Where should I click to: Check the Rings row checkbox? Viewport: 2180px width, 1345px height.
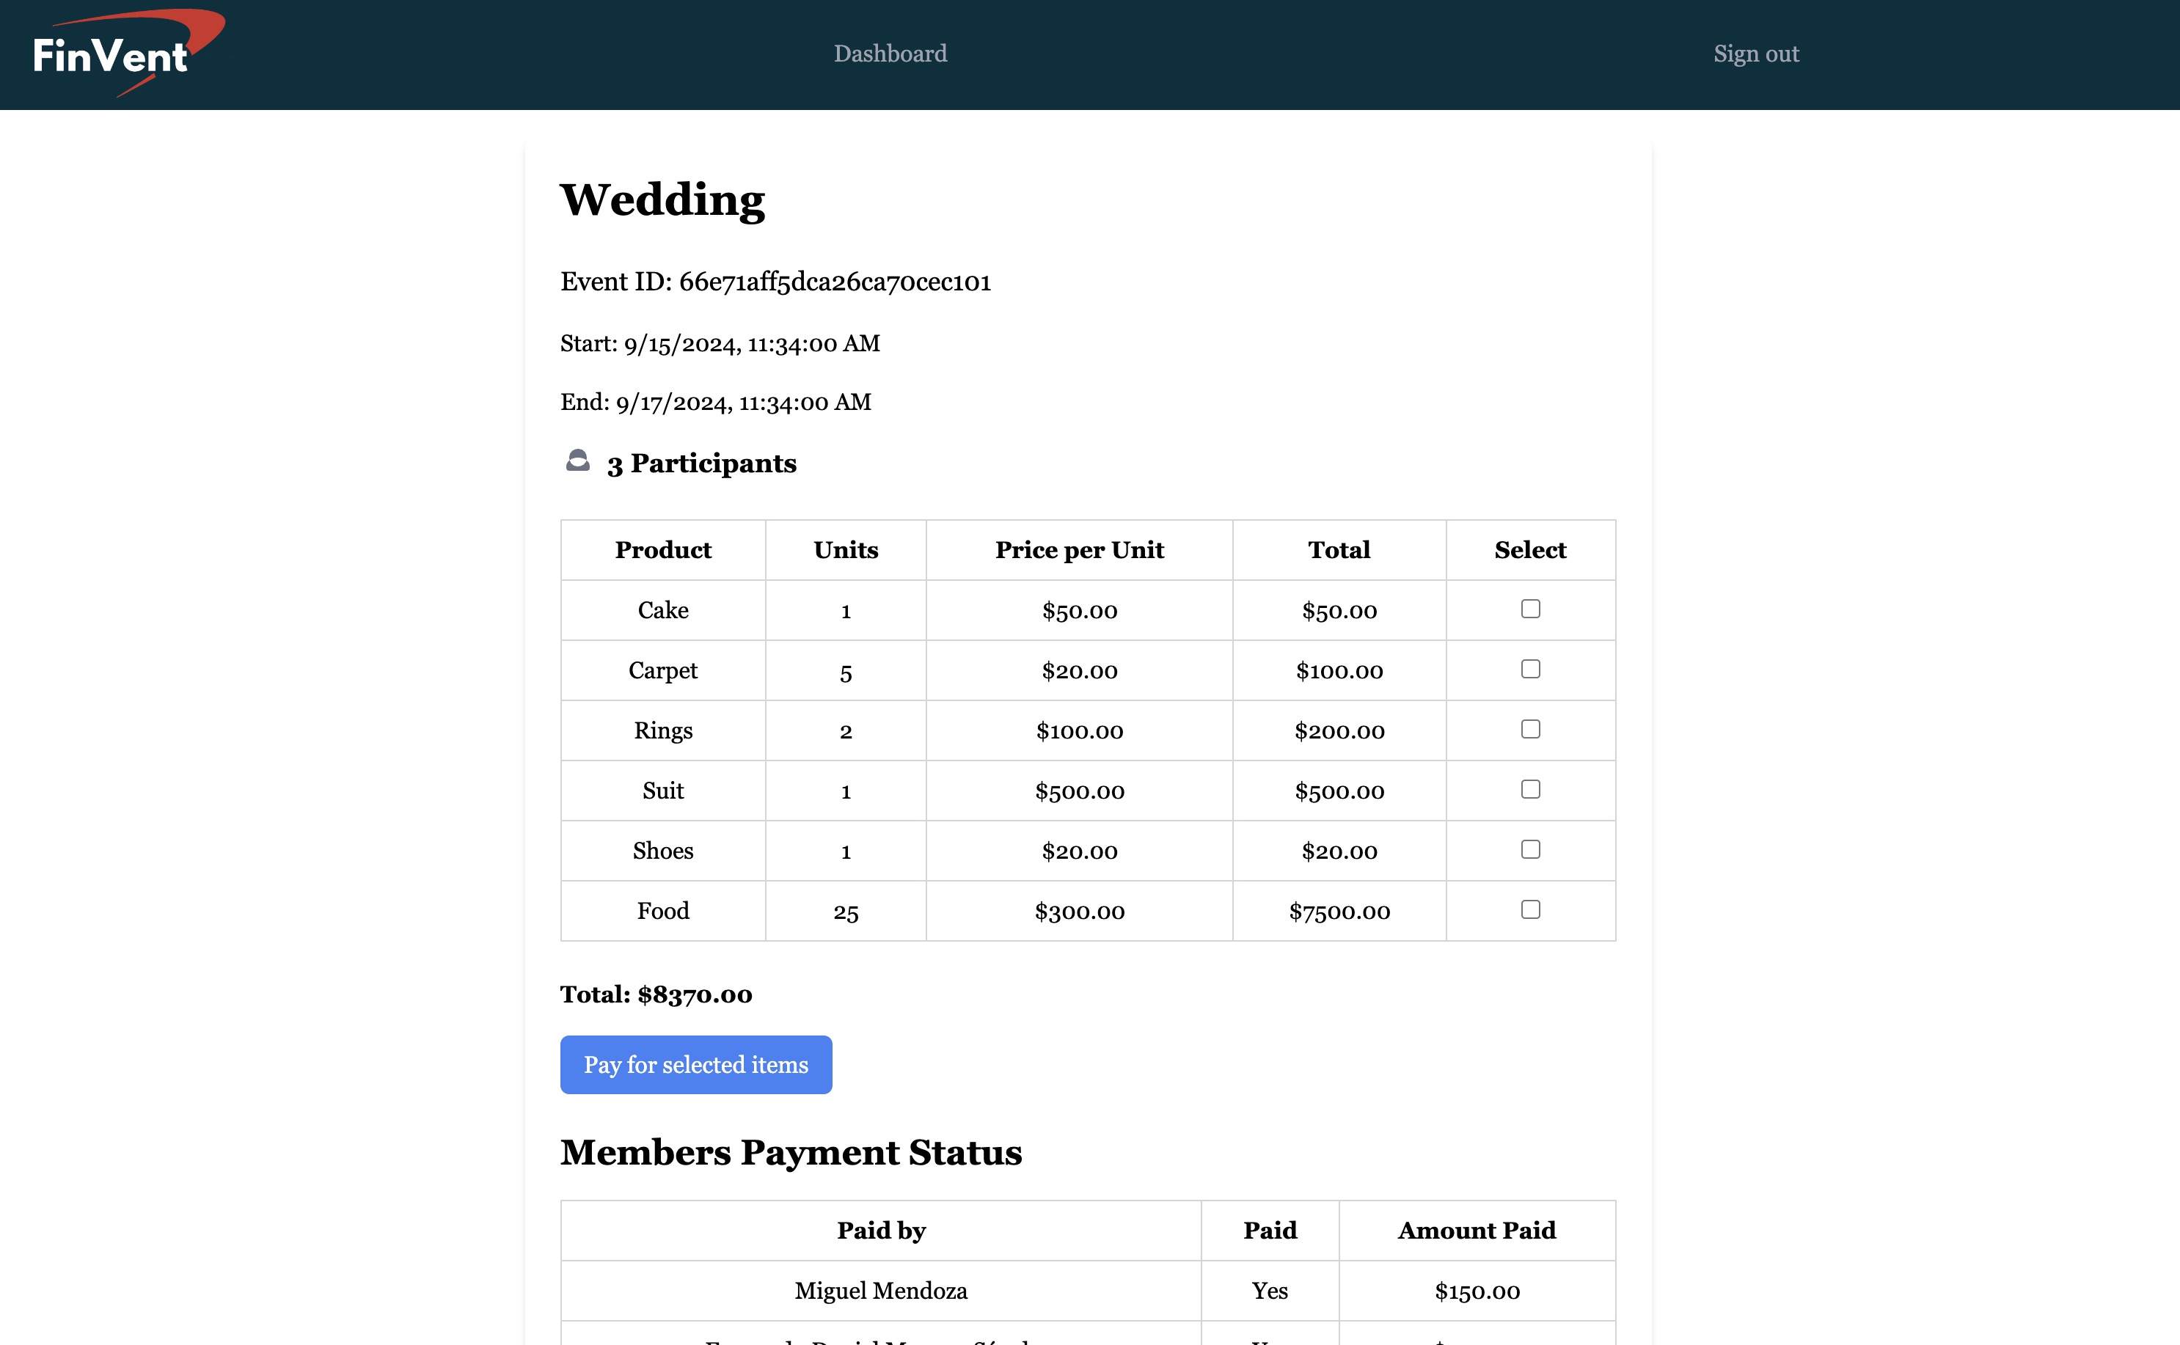[1530, 730]
